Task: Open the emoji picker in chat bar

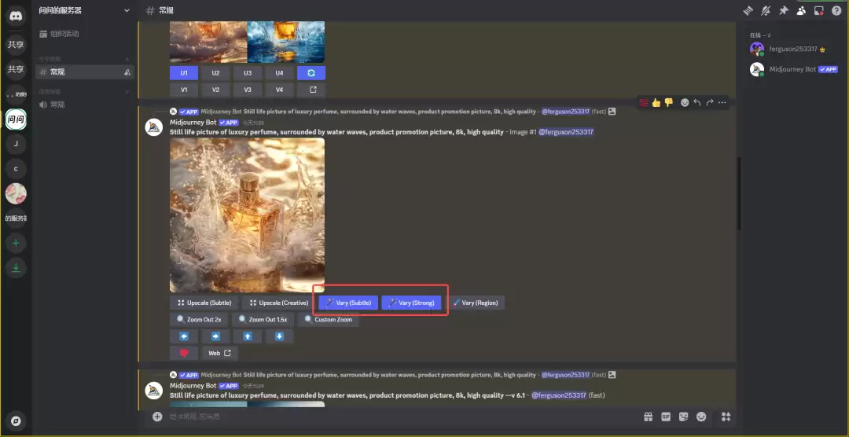Action: 701,417
